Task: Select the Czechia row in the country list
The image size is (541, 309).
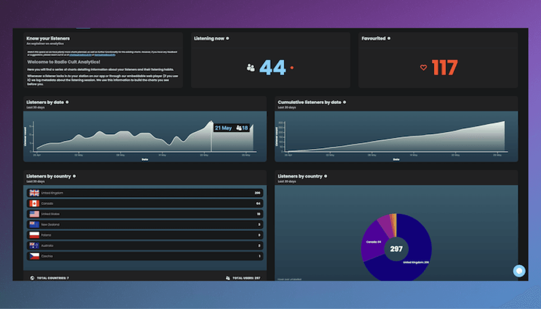Action: click(144, 255)
